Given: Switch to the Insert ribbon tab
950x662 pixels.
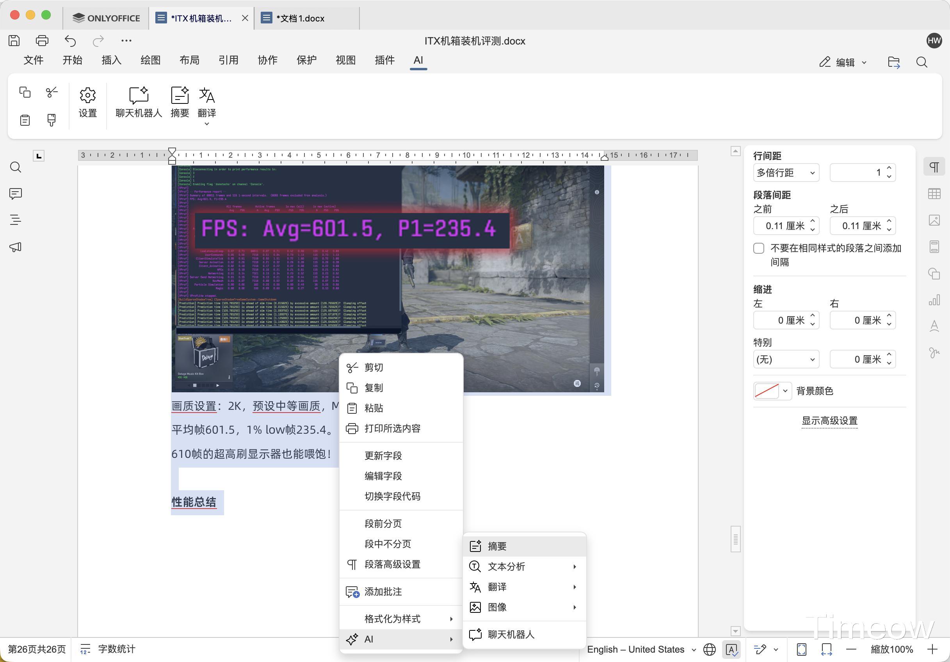Looking at the screenshot, I should [111, 61].
